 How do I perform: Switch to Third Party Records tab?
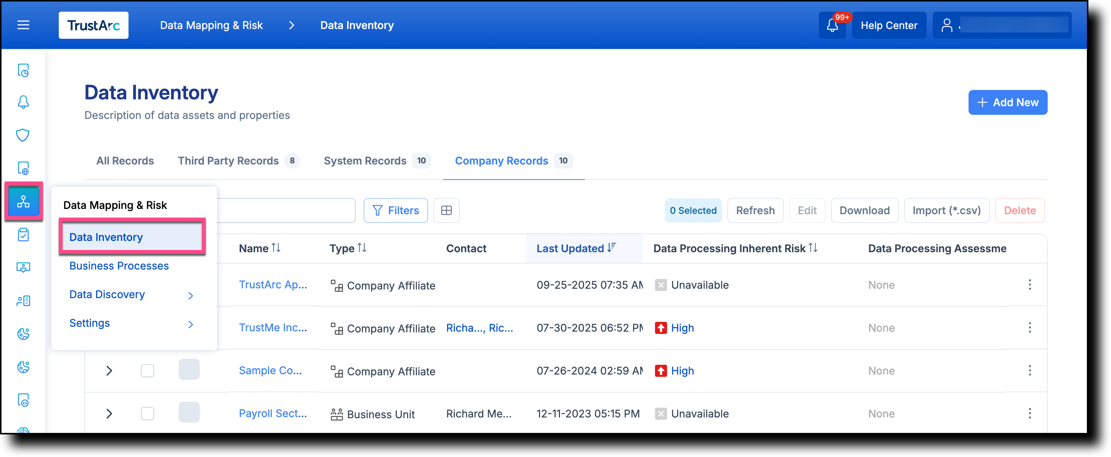point(238,161)
